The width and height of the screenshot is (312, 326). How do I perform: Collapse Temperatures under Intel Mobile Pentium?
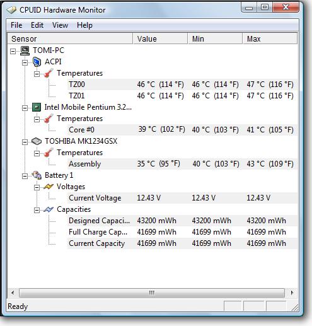[37, 119]
